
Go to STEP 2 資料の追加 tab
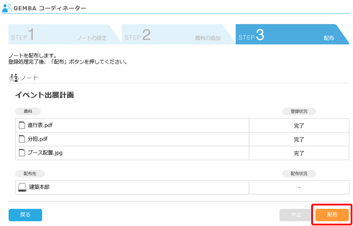coord(178,35)
